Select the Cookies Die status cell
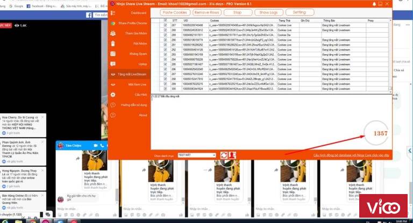 click(x=288, y=35)
